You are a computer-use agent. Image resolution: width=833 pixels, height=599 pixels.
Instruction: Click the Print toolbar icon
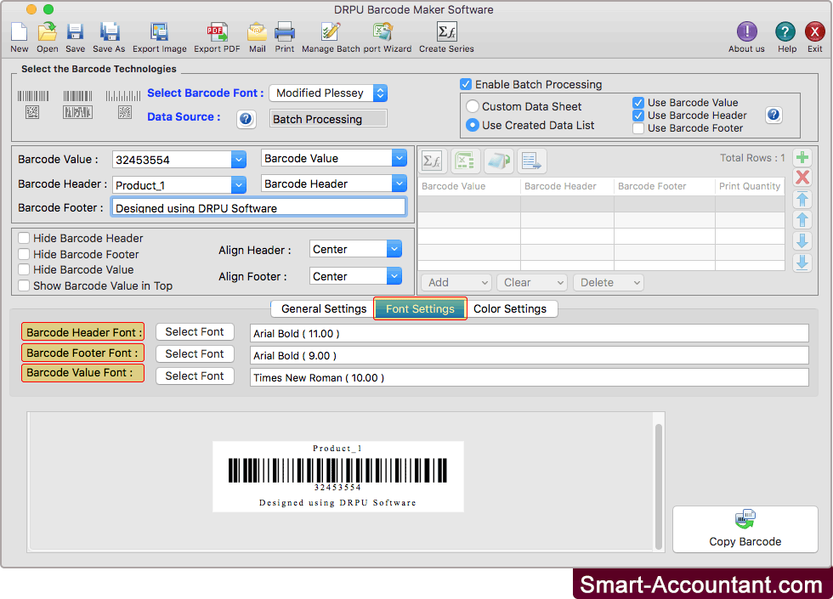click(285, 32)
